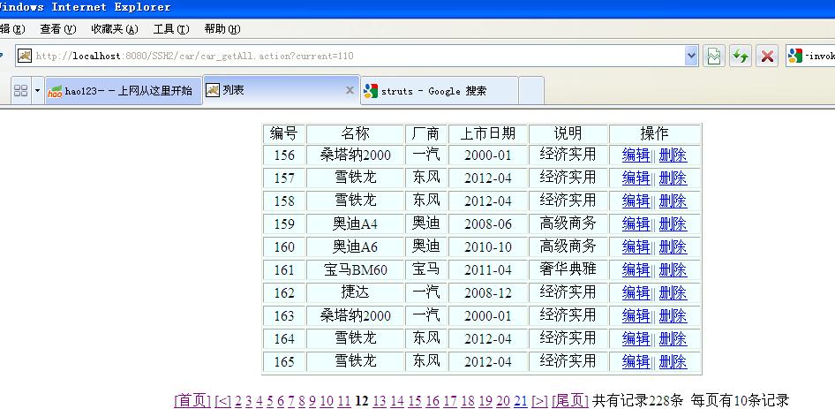Screen dimensions: 835x409
Task: Open the 帮助(H) menu
Action: [222, 29]
